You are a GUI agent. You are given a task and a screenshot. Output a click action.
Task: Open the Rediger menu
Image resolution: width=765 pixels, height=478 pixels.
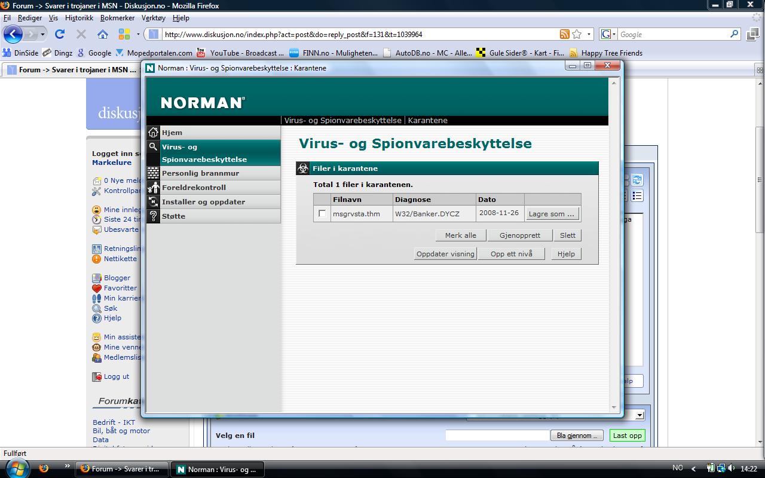[30, 18]
